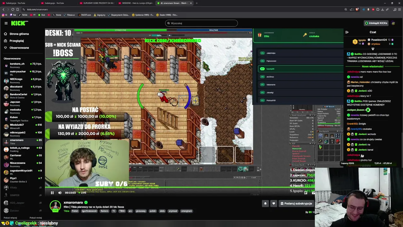Mute the stream volume speaker icon
The height and width of the screenshot is (227, 403).
click(x=60, y=193)
